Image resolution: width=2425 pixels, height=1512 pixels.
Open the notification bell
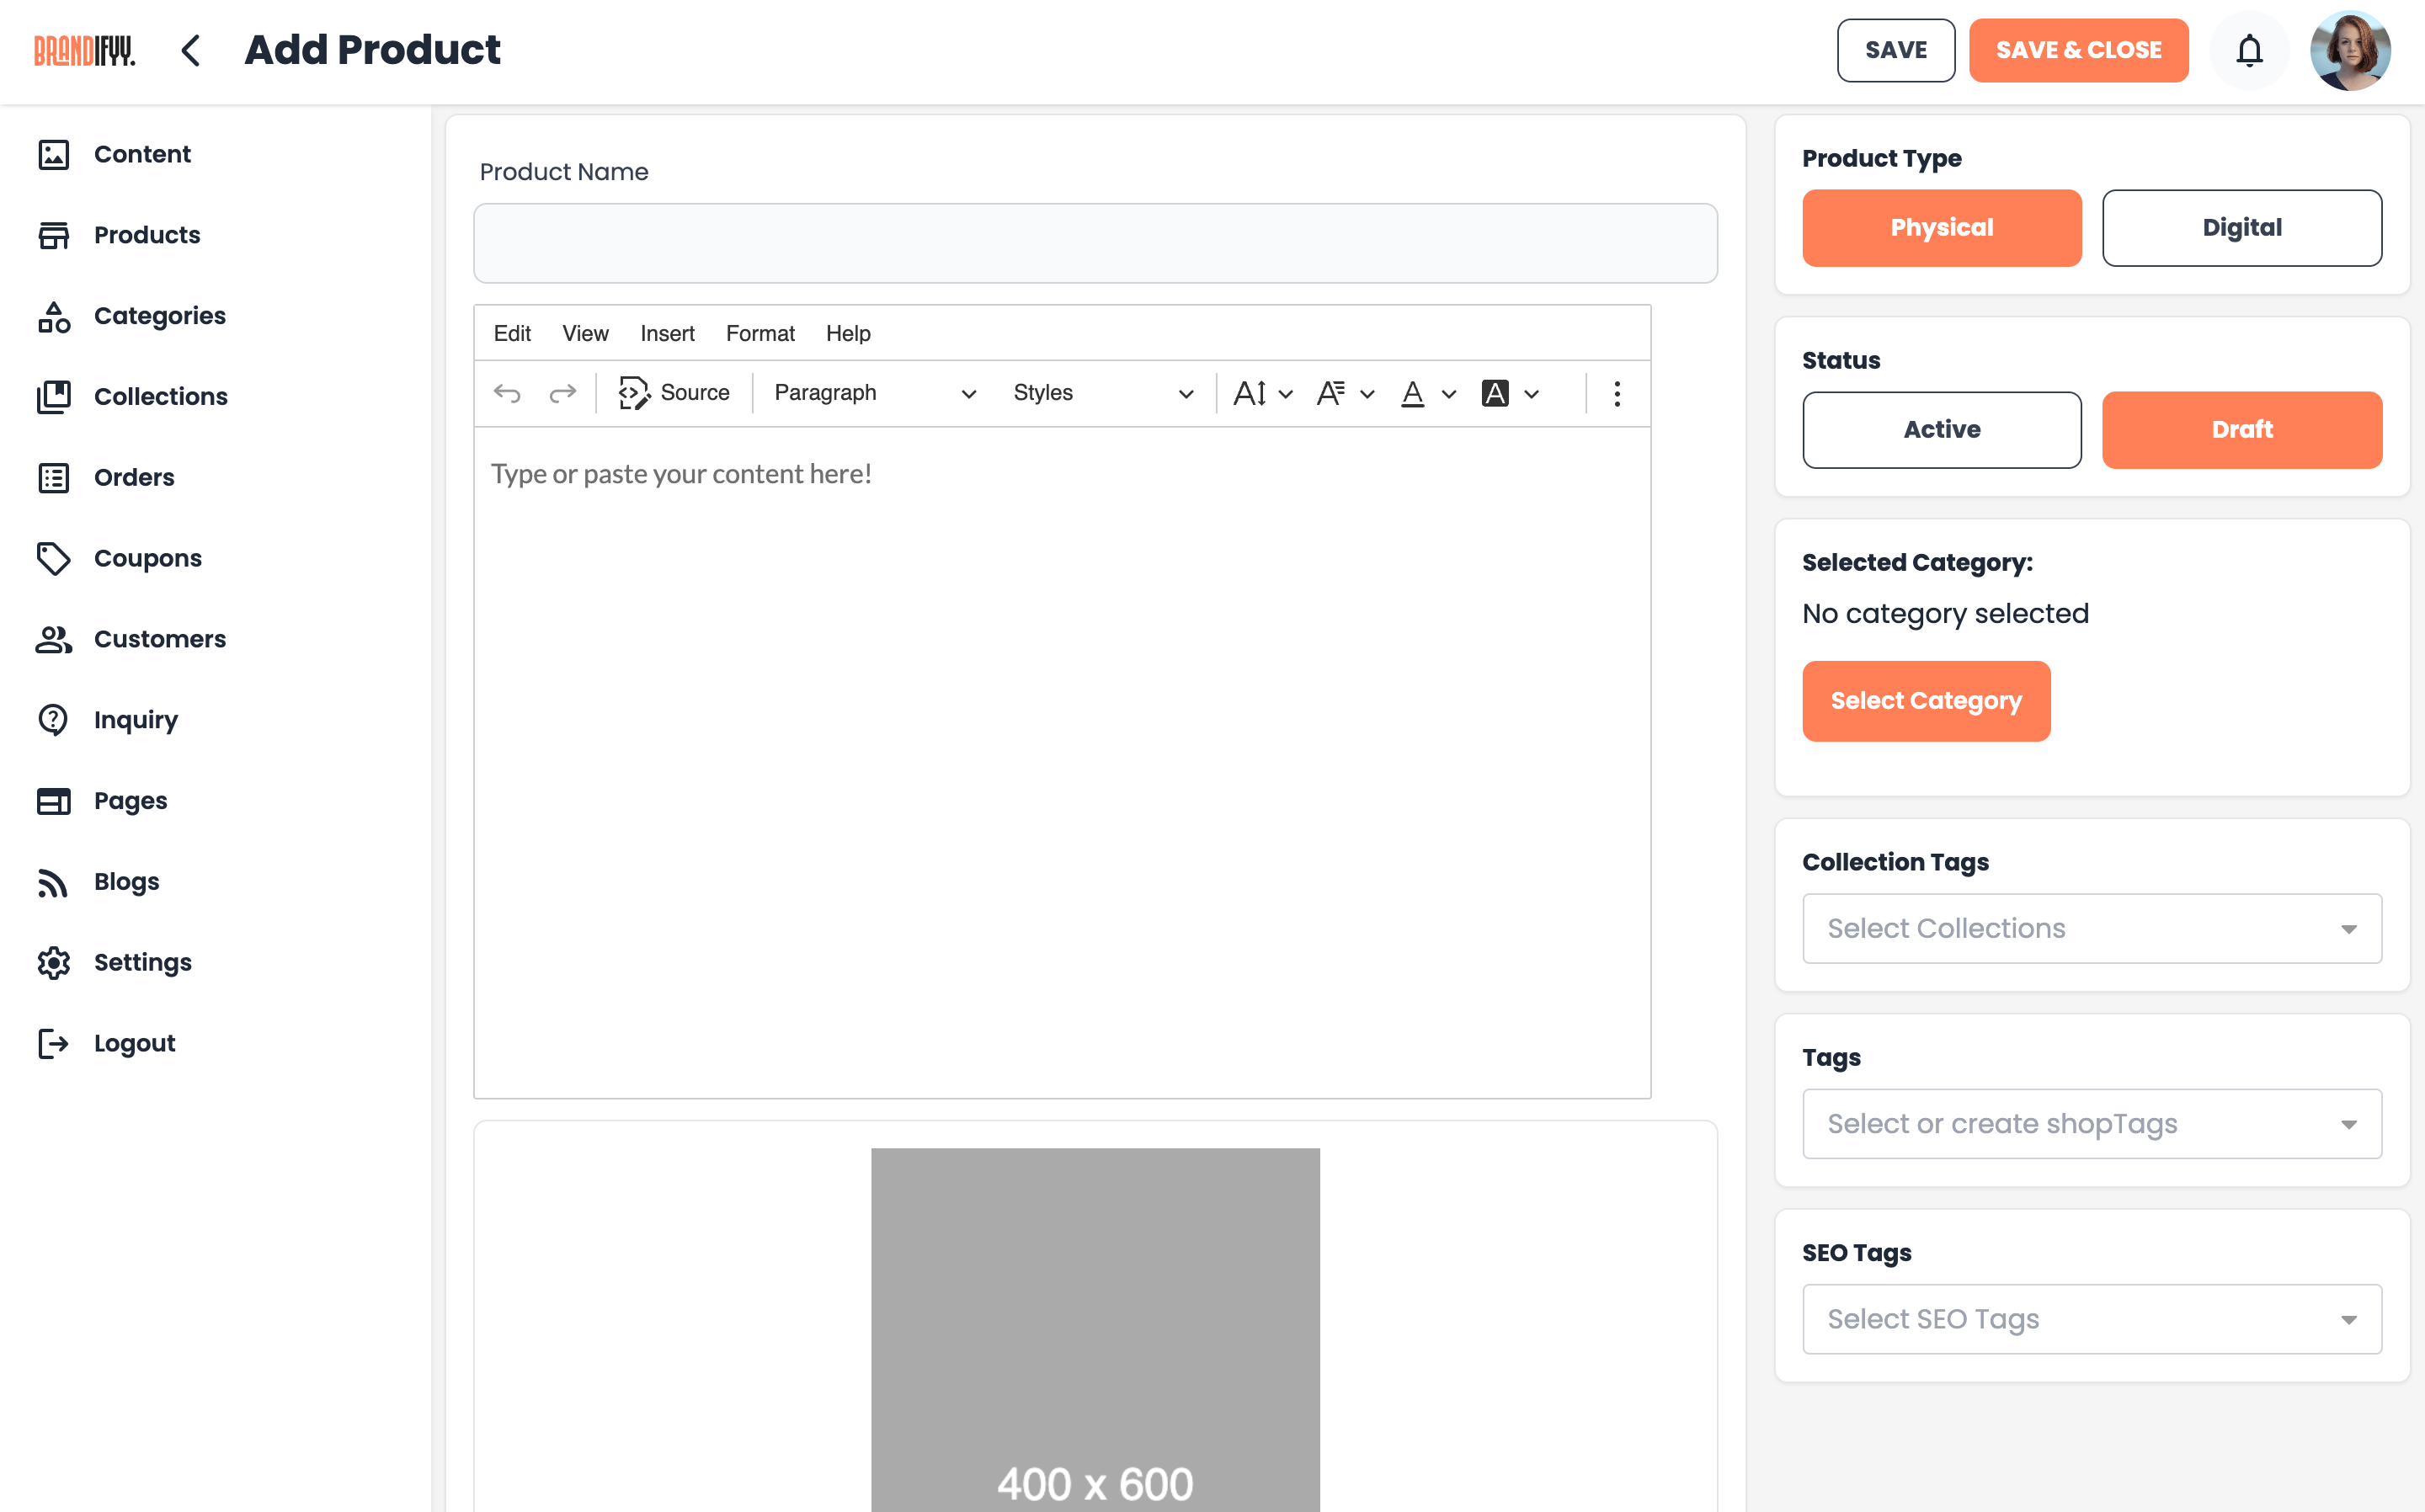2248,50
